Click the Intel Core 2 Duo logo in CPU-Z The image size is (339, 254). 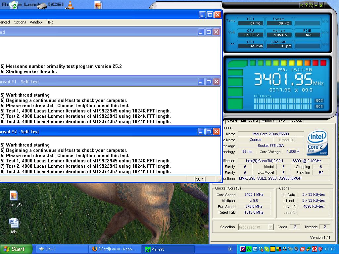[317, 142]
